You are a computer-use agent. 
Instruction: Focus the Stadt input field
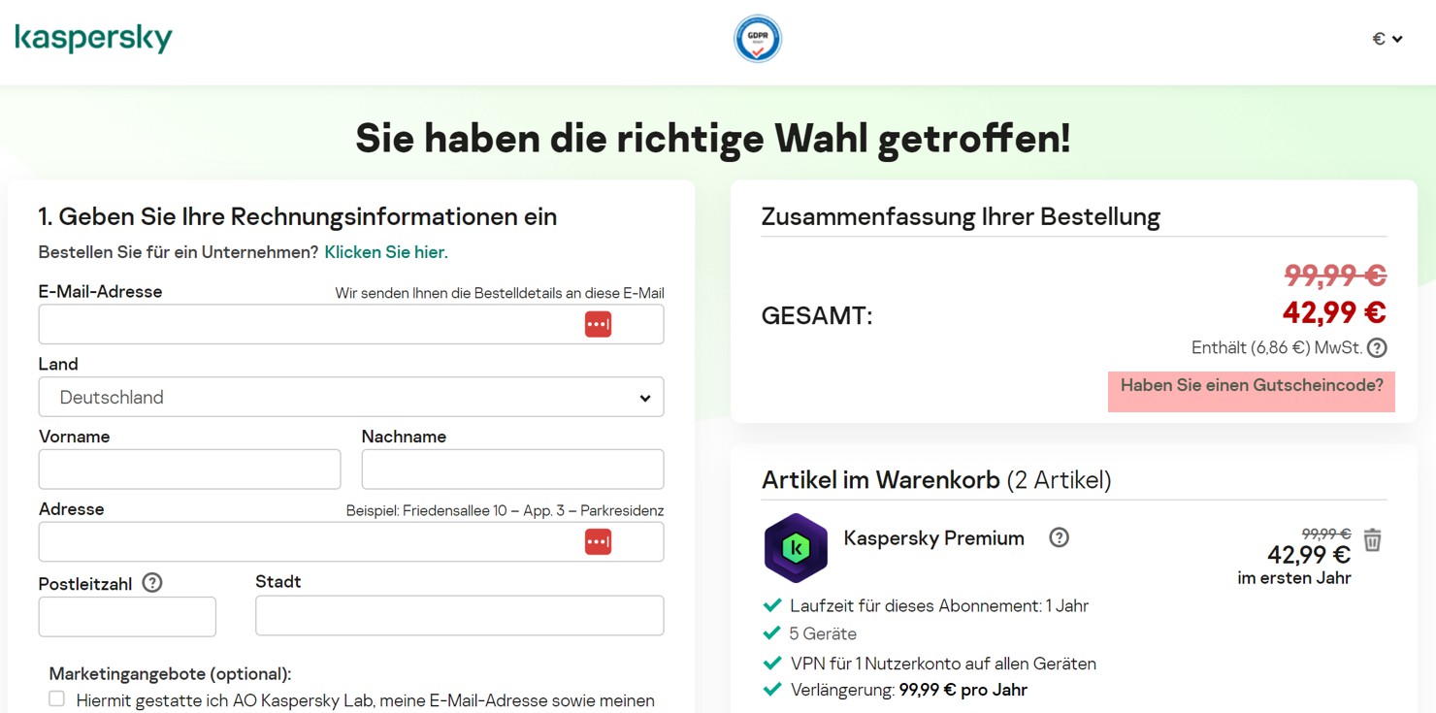[x=460, y=615]
